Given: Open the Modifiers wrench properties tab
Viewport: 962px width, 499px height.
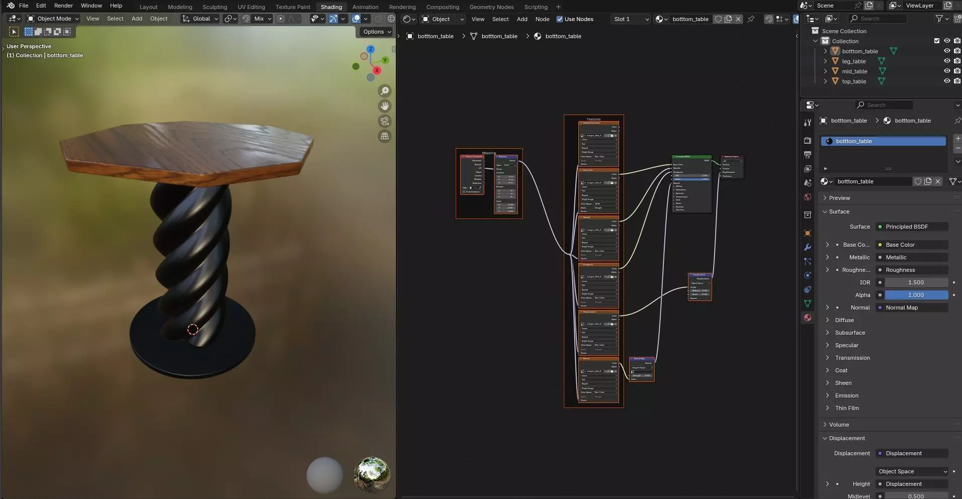Looking at the screenshot, I should point(808,247).
